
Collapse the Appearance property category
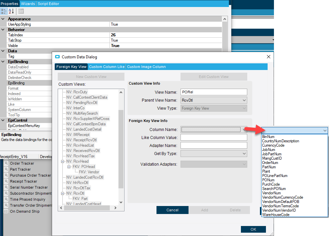click(3, 19)
